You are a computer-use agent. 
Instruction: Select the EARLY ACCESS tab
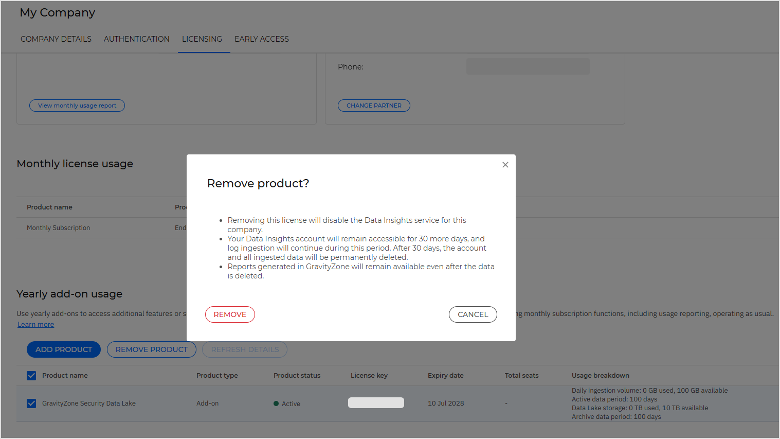click(x=261, y=39)
